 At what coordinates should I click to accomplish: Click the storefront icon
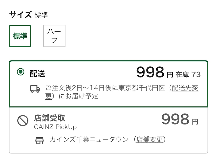[40, 141]
